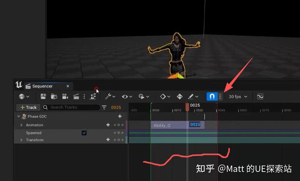Click the teal Transform section bar
Screen dimensions: 300x181
tap(214, 140)
